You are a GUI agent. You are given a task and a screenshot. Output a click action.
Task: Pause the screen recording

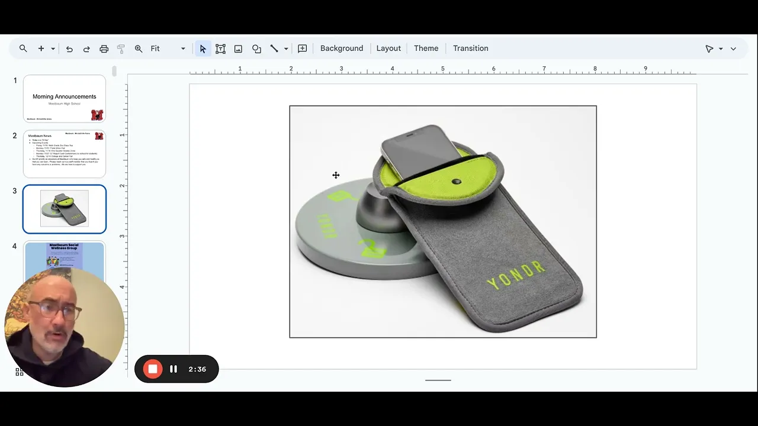pyautogui.click(x=174, y=369)
